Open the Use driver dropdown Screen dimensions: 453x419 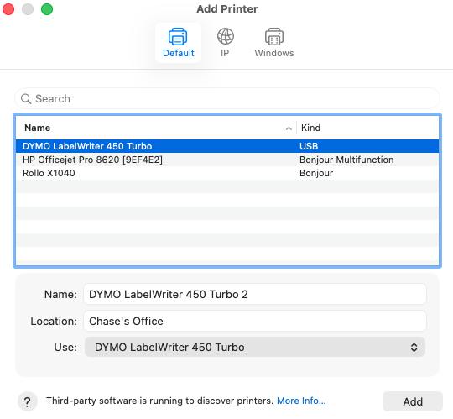[255, 347]
